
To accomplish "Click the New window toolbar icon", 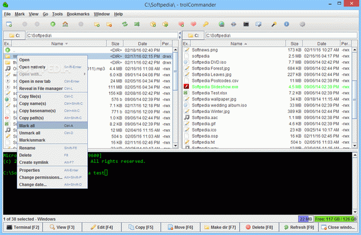I will [x=9, y=24].
